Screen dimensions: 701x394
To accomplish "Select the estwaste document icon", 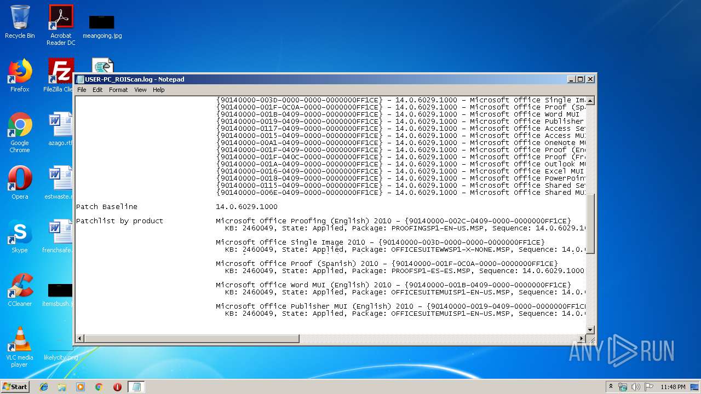I will pyautogui.click(x=59, y=183).
